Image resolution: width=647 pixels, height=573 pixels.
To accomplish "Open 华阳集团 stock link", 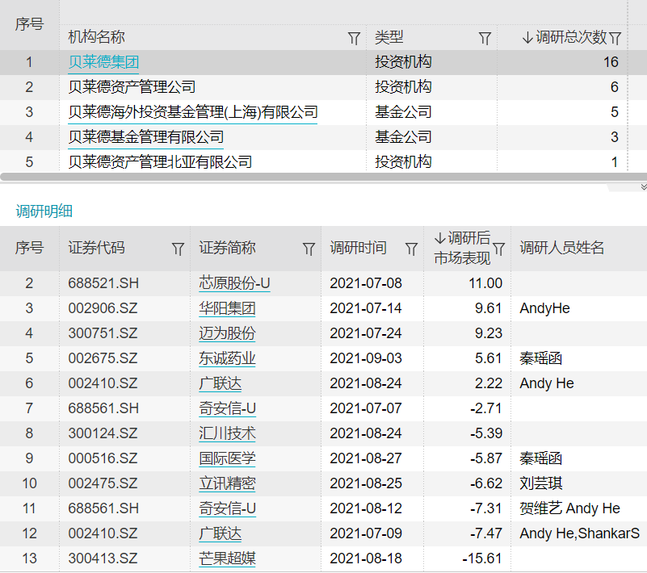I will click(x=227, y=308).
